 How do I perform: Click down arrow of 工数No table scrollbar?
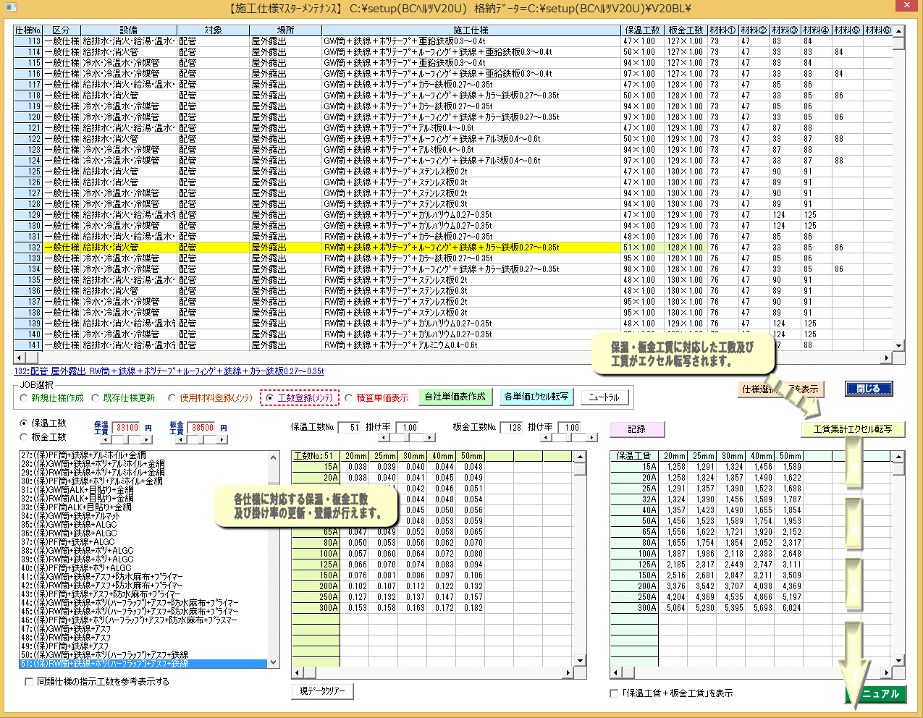(x=579, y=661)
